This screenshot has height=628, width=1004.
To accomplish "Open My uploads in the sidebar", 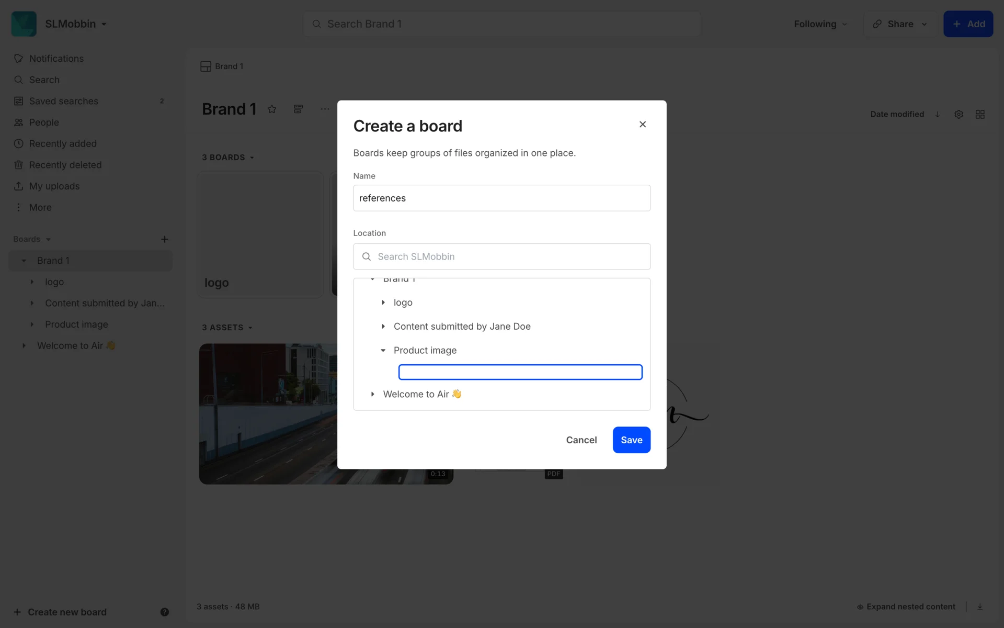I will (x=54, y=186).
